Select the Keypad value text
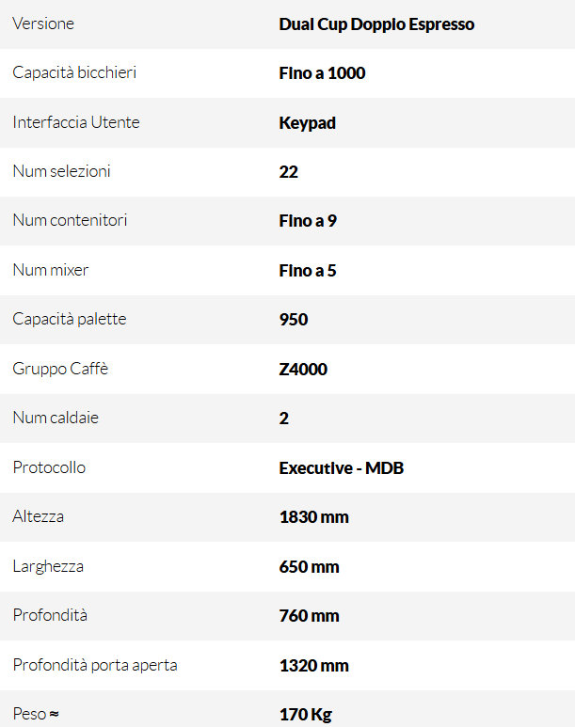575x727 pixels. click(307, 123)
